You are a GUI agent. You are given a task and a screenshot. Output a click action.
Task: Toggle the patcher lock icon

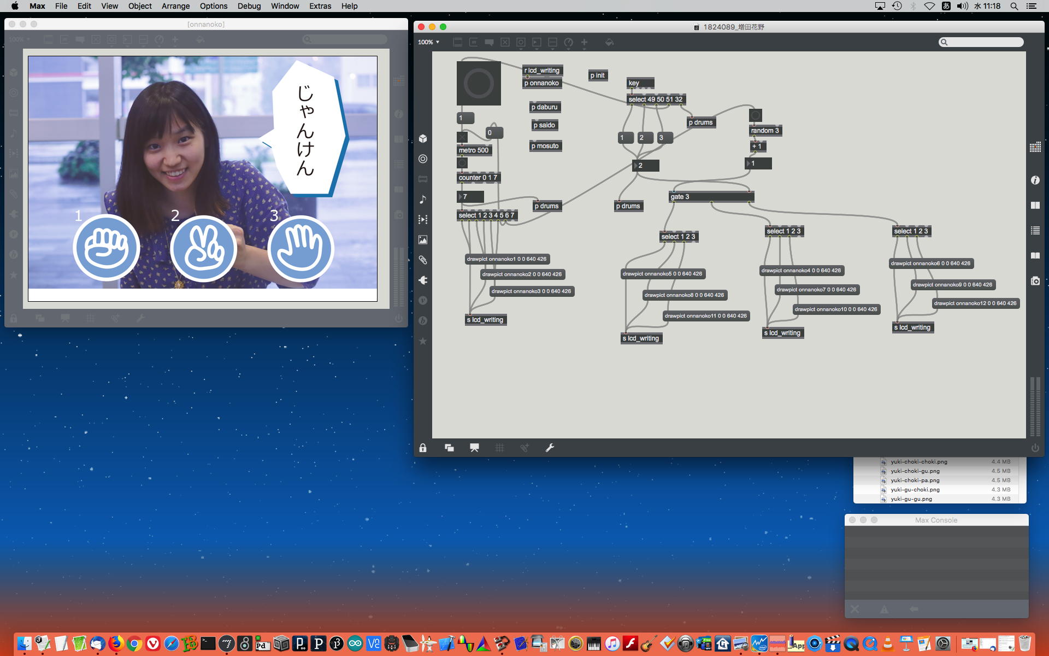[423, 448]
